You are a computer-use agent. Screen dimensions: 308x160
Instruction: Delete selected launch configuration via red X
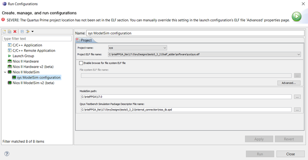click(x=15, y=31)
